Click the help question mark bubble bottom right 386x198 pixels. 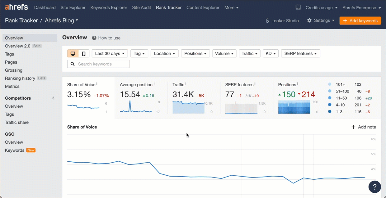[x=374, y=187]
